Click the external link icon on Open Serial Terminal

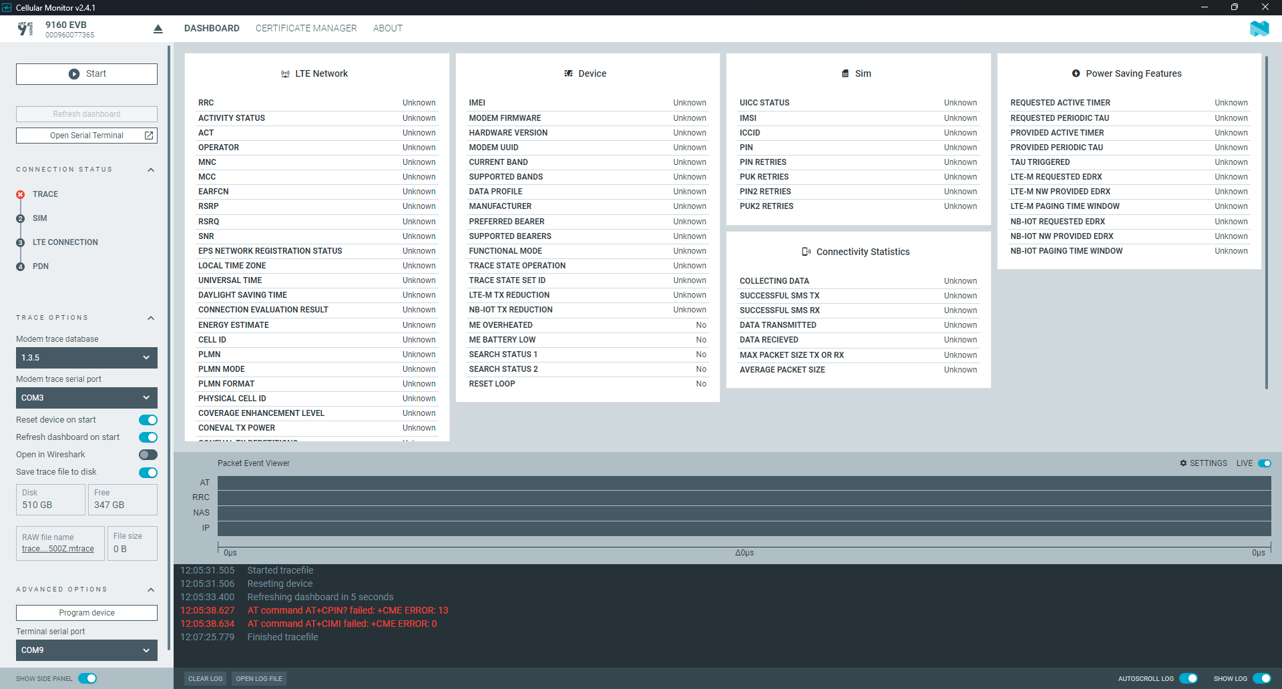[149, 136]
